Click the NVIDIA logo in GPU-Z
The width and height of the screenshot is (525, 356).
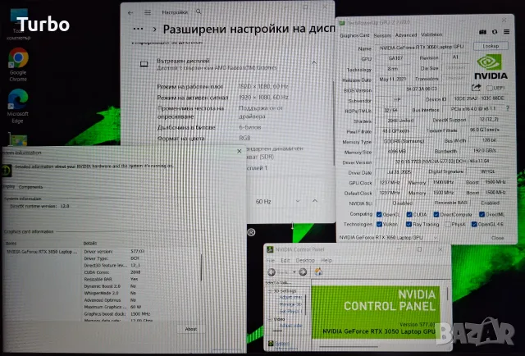pos(491,67)
